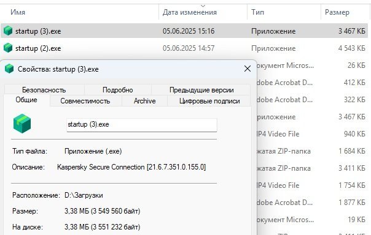Open the Предыдущие версии tab

(201, 90)
